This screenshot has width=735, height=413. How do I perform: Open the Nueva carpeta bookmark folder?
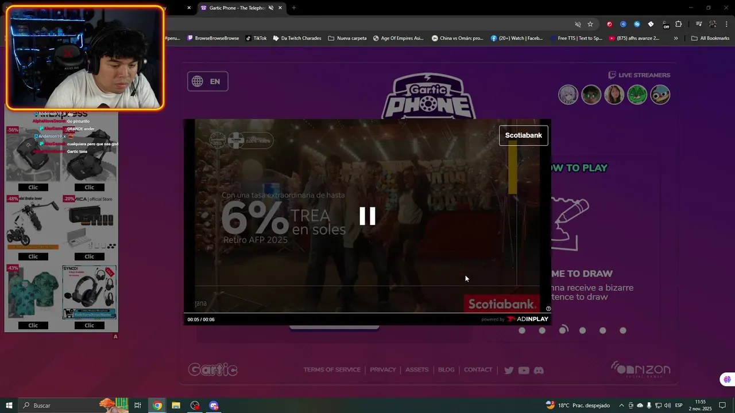click(x=347, y=38)
